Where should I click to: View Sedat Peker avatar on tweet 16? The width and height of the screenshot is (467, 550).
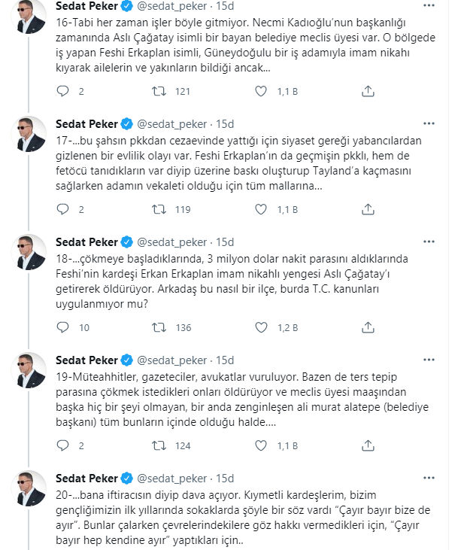tap(29, 16)
